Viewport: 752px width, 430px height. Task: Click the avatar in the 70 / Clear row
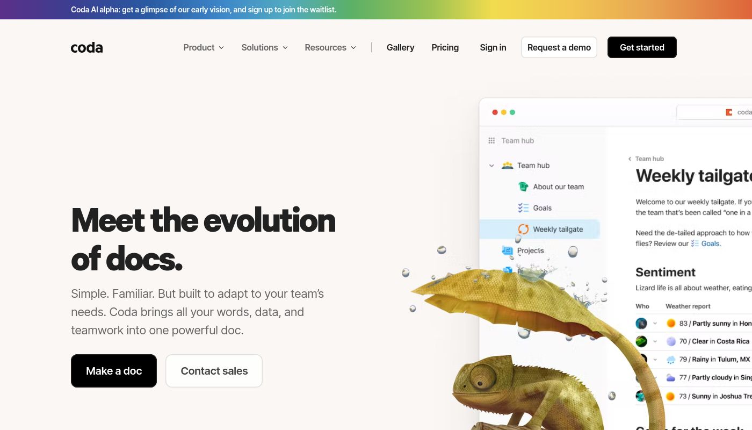point(641,341)
